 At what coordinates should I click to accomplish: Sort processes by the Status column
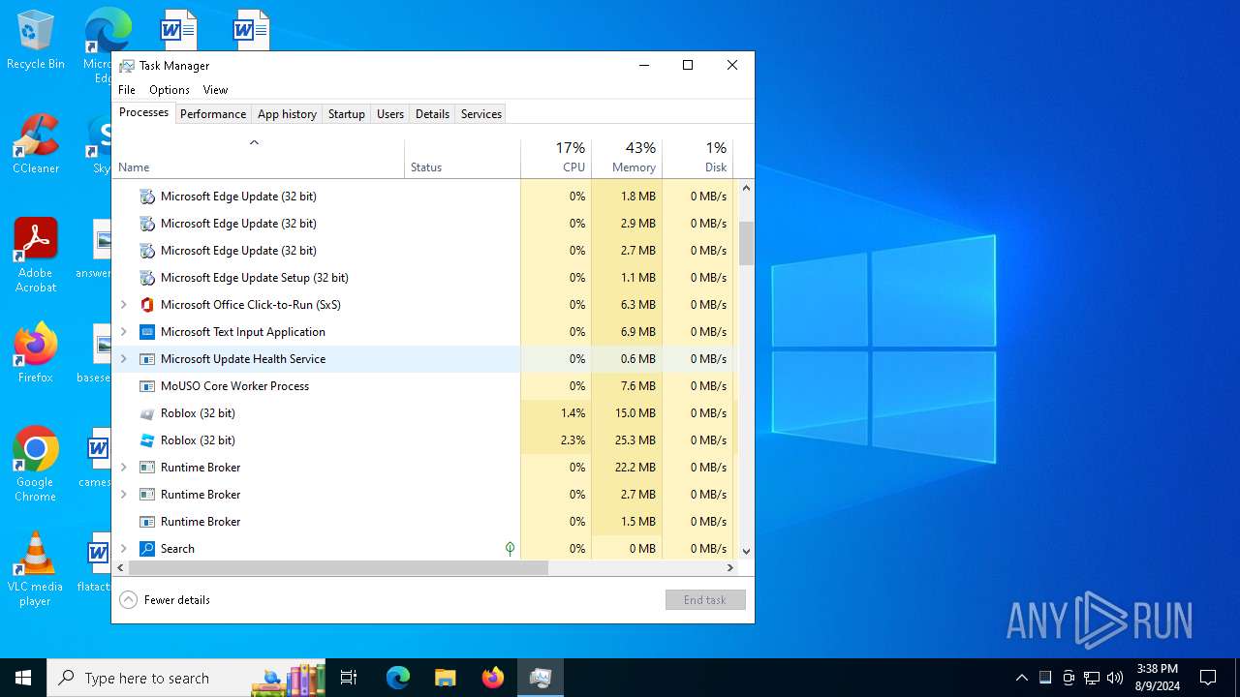pos(463,159)
